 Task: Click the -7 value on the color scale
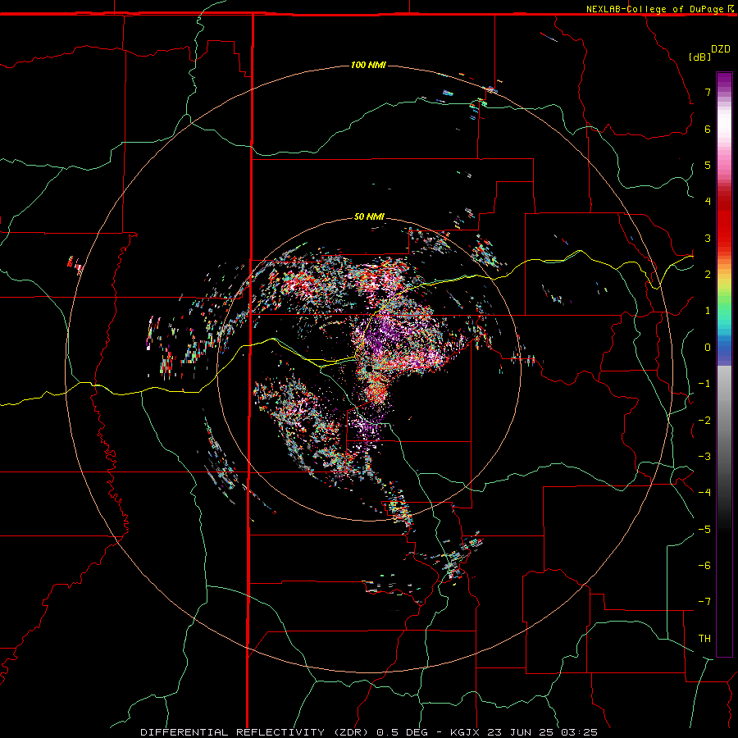pos(704,602)
